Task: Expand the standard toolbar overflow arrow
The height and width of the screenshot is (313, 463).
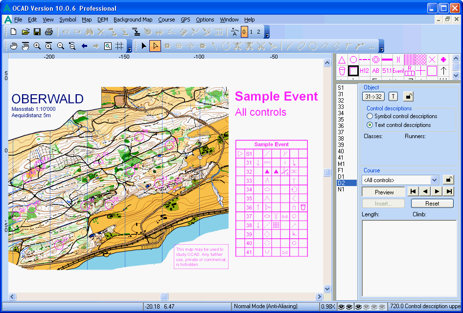Action: tap(267, 35)
